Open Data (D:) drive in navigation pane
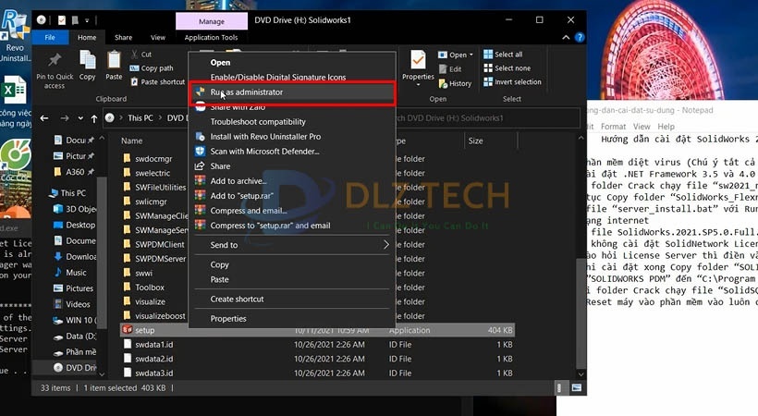The image size is (758, 416). 75,336
